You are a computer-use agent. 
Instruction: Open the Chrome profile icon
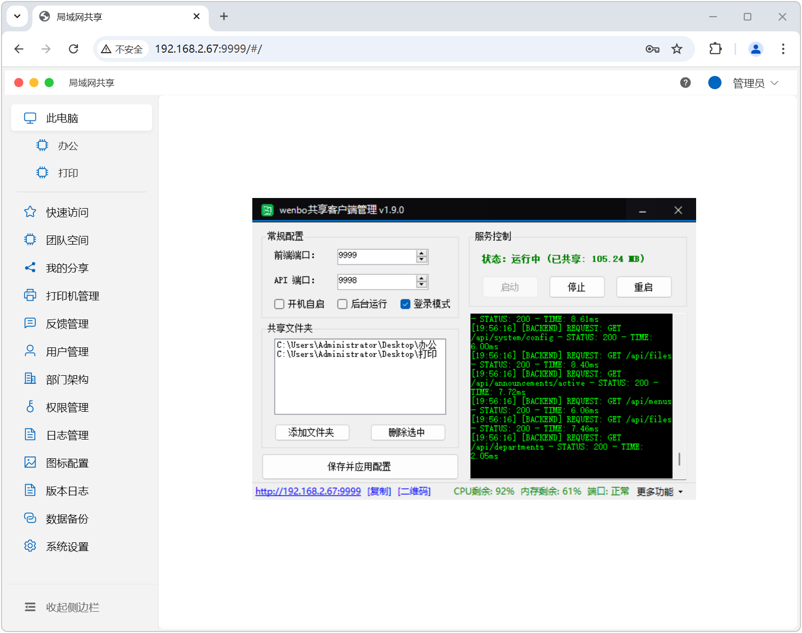[x=756, y=49]
